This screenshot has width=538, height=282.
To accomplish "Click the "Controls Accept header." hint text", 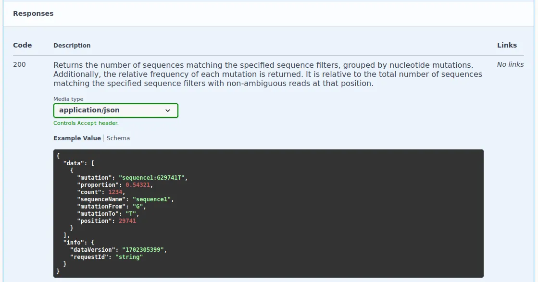I will (86, 123).
